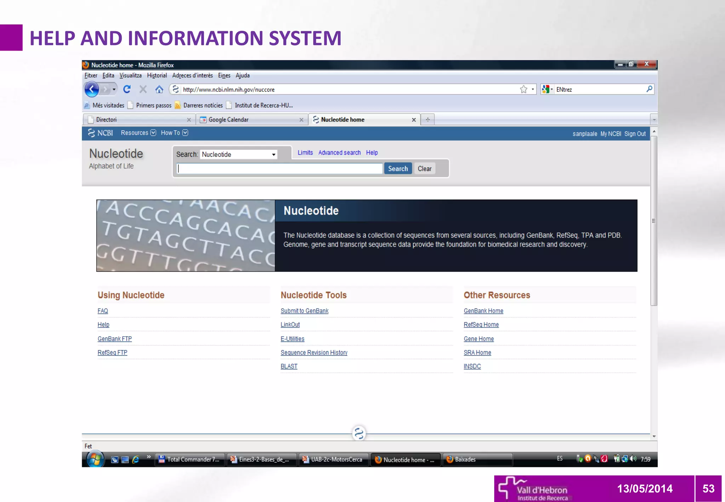Open the list all tabs dropdown
The height and width of the screenshot is (502, 725).
654,120
